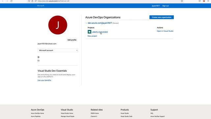
Task: Open Channel 9 footer link
Action: tap(94, 116)
